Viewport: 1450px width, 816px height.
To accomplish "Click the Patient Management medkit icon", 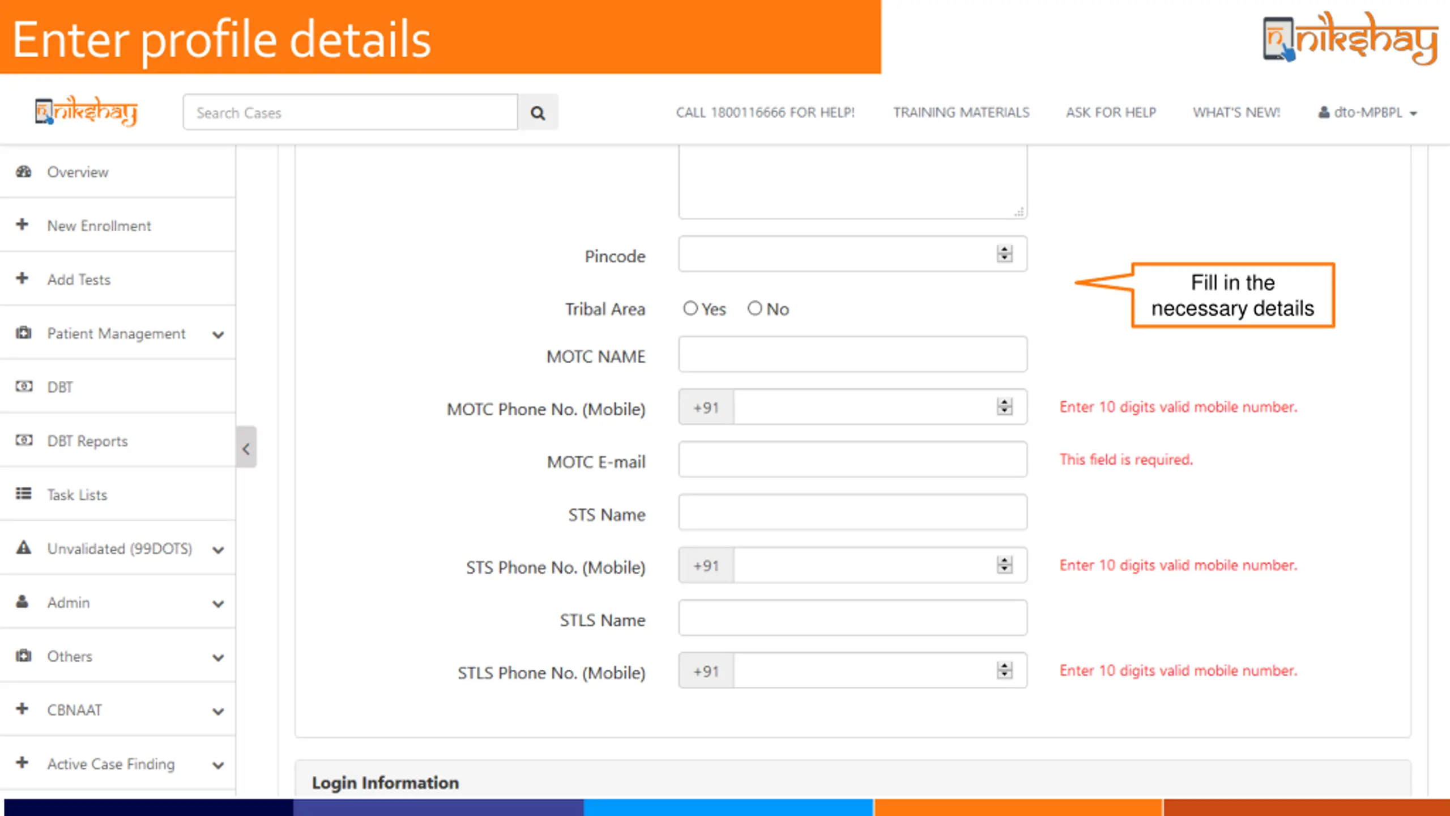I will coord(23,333).
